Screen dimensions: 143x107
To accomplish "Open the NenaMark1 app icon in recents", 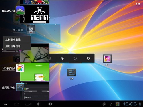I will coord(20,10).
